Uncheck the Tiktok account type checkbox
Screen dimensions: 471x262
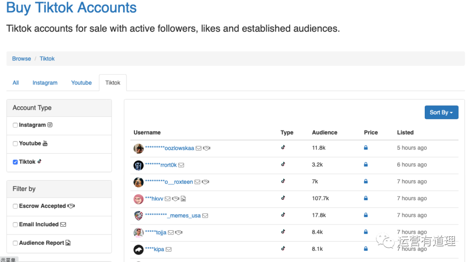click(x=15, y=162)
